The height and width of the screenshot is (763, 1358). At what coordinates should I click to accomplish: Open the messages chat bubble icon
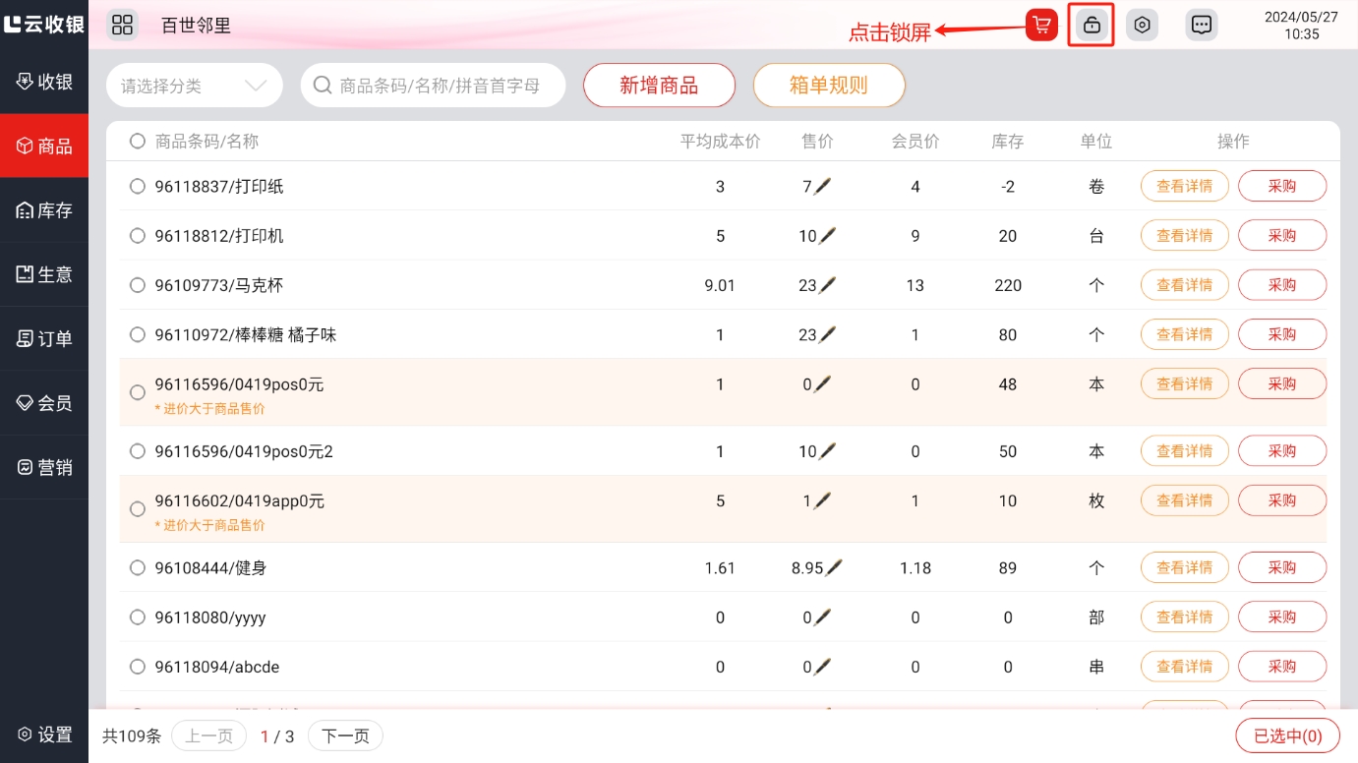[1201, 26]
